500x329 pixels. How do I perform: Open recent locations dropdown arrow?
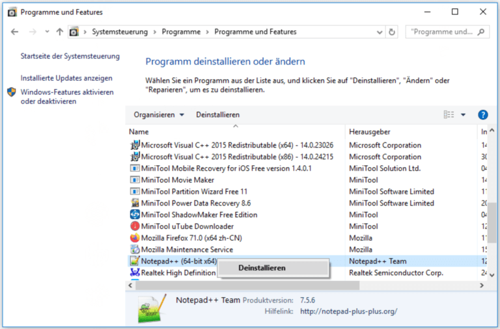(47, 32)
